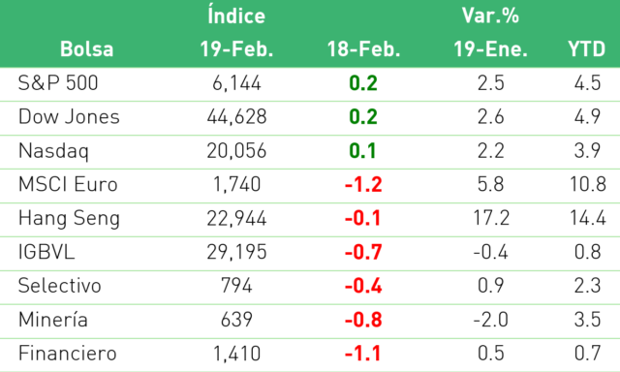Click the Hang Seng row label

tap(69, 219)
